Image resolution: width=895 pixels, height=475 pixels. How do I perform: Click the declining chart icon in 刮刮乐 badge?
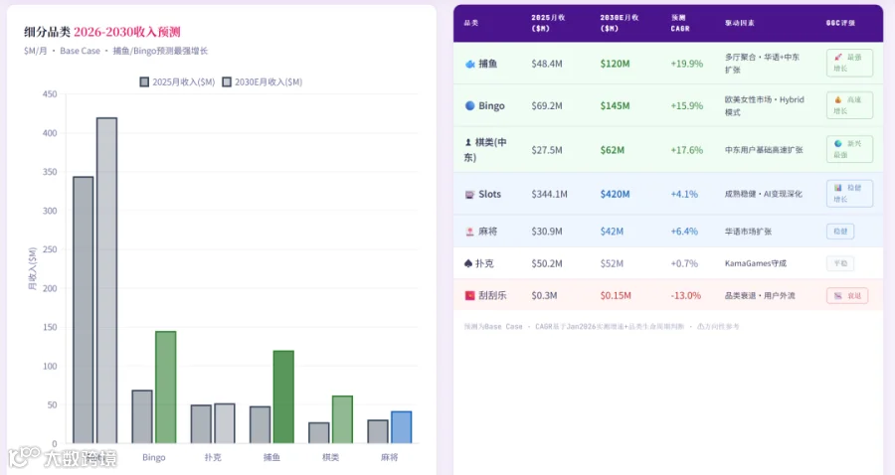838,295
